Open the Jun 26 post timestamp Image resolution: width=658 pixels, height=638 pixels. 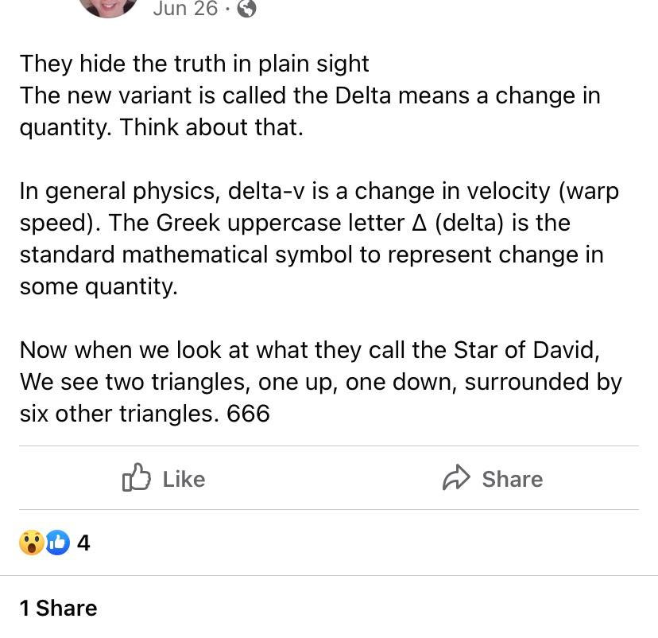(x=184, y=9)
